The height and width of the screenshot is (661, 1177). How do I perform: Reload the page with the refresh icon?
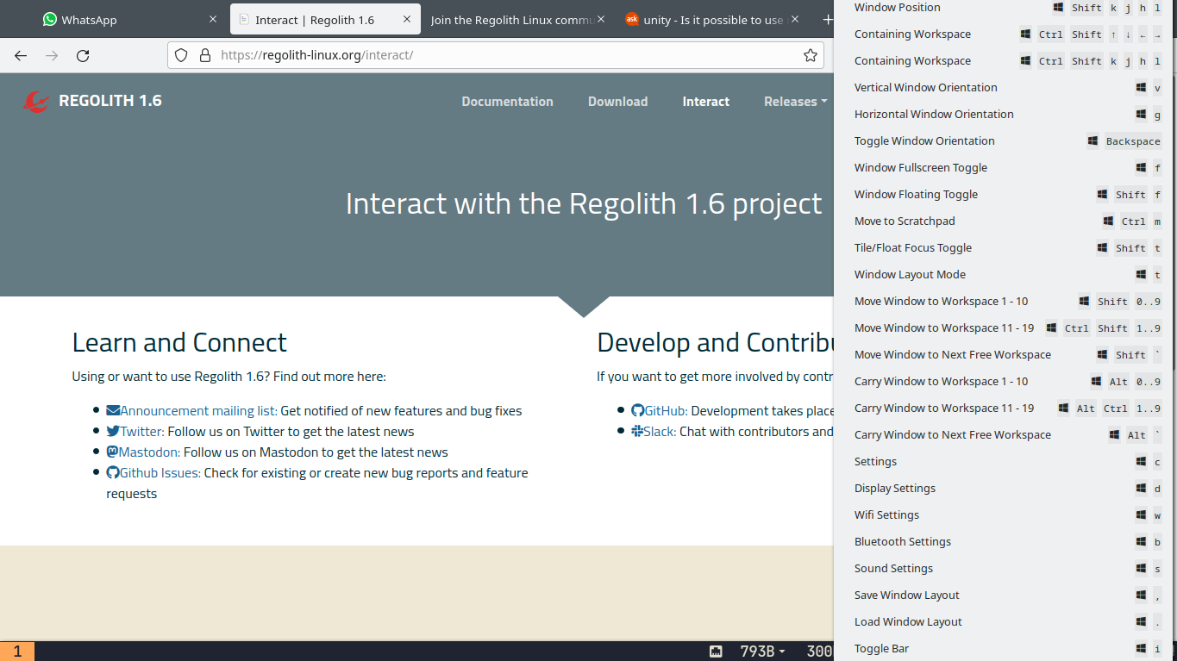click(x=83, y=55)
